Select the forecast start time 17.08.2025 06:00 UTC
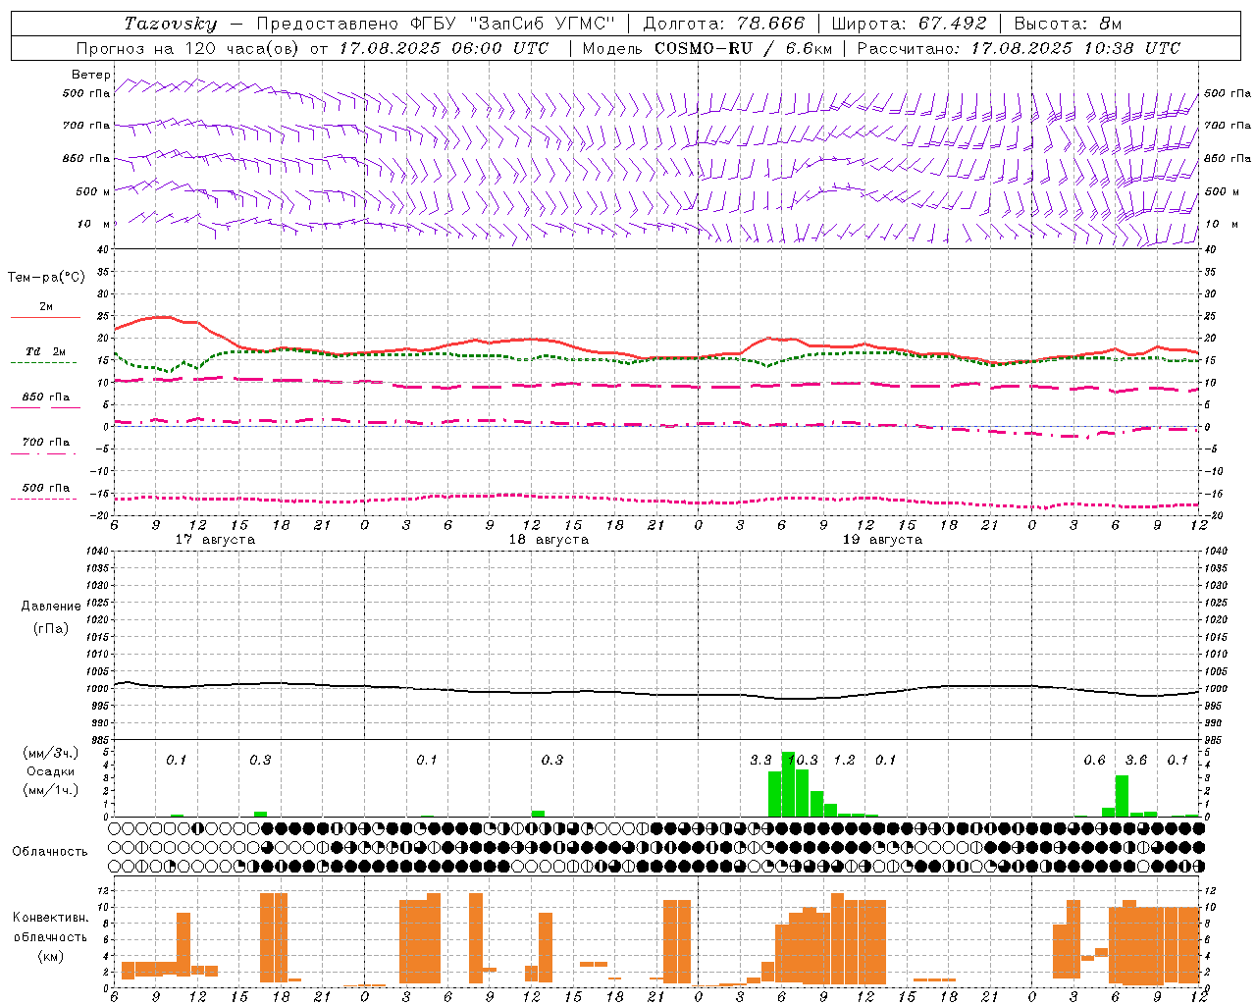 (445, 48)
